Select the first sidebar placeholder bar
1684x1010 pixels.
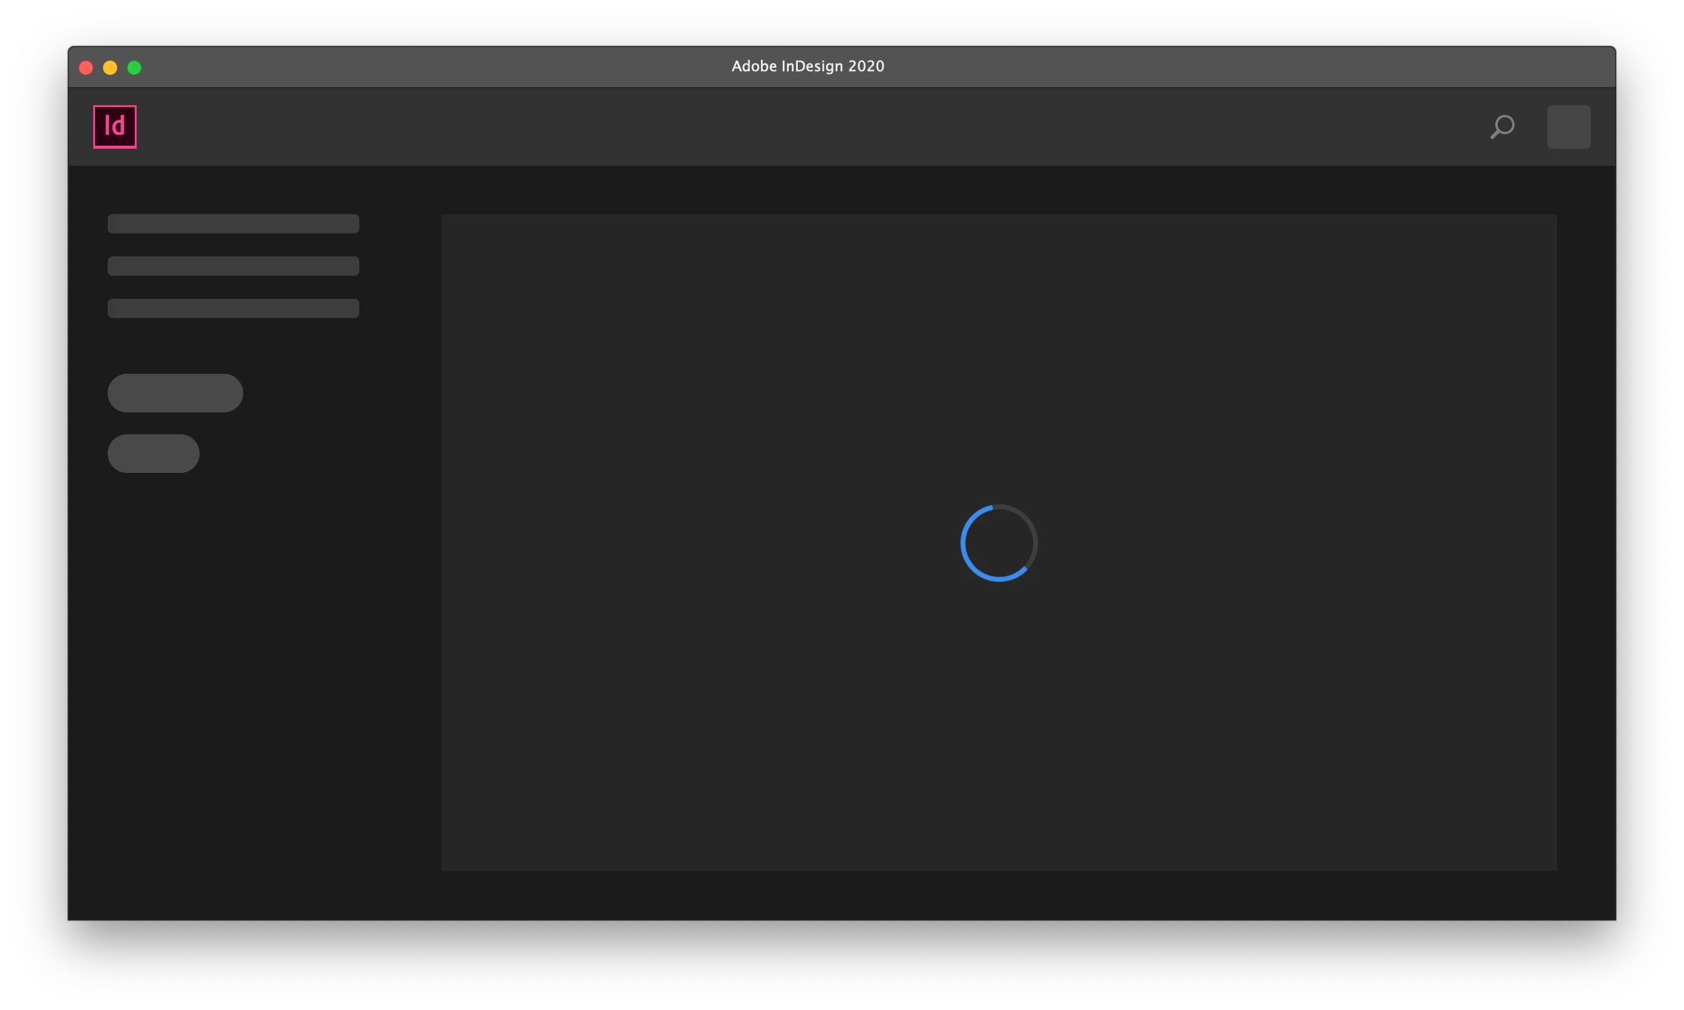tap(233, 224)
